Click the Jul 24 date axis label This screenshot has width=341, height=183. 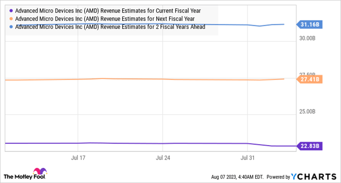pos(163,158)
